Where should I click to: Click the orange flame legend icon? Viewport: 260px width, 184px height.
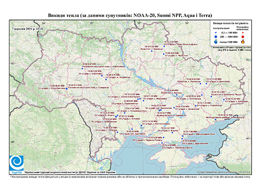point(243,41)
